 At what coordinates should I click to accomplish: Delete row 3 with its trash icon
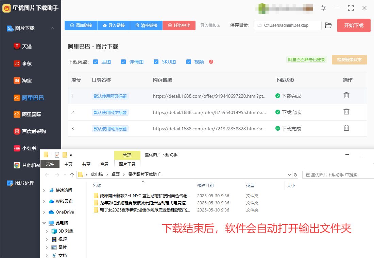346,128
